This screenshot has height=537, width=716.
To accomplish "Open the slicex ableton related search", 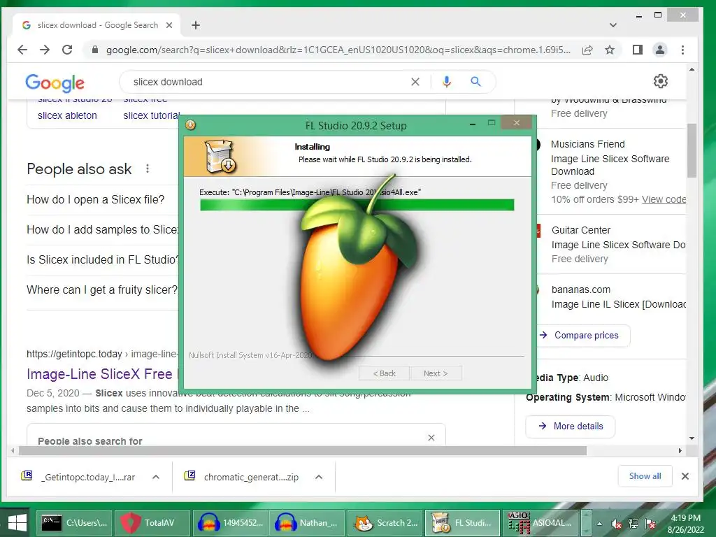I will (67, 115).
